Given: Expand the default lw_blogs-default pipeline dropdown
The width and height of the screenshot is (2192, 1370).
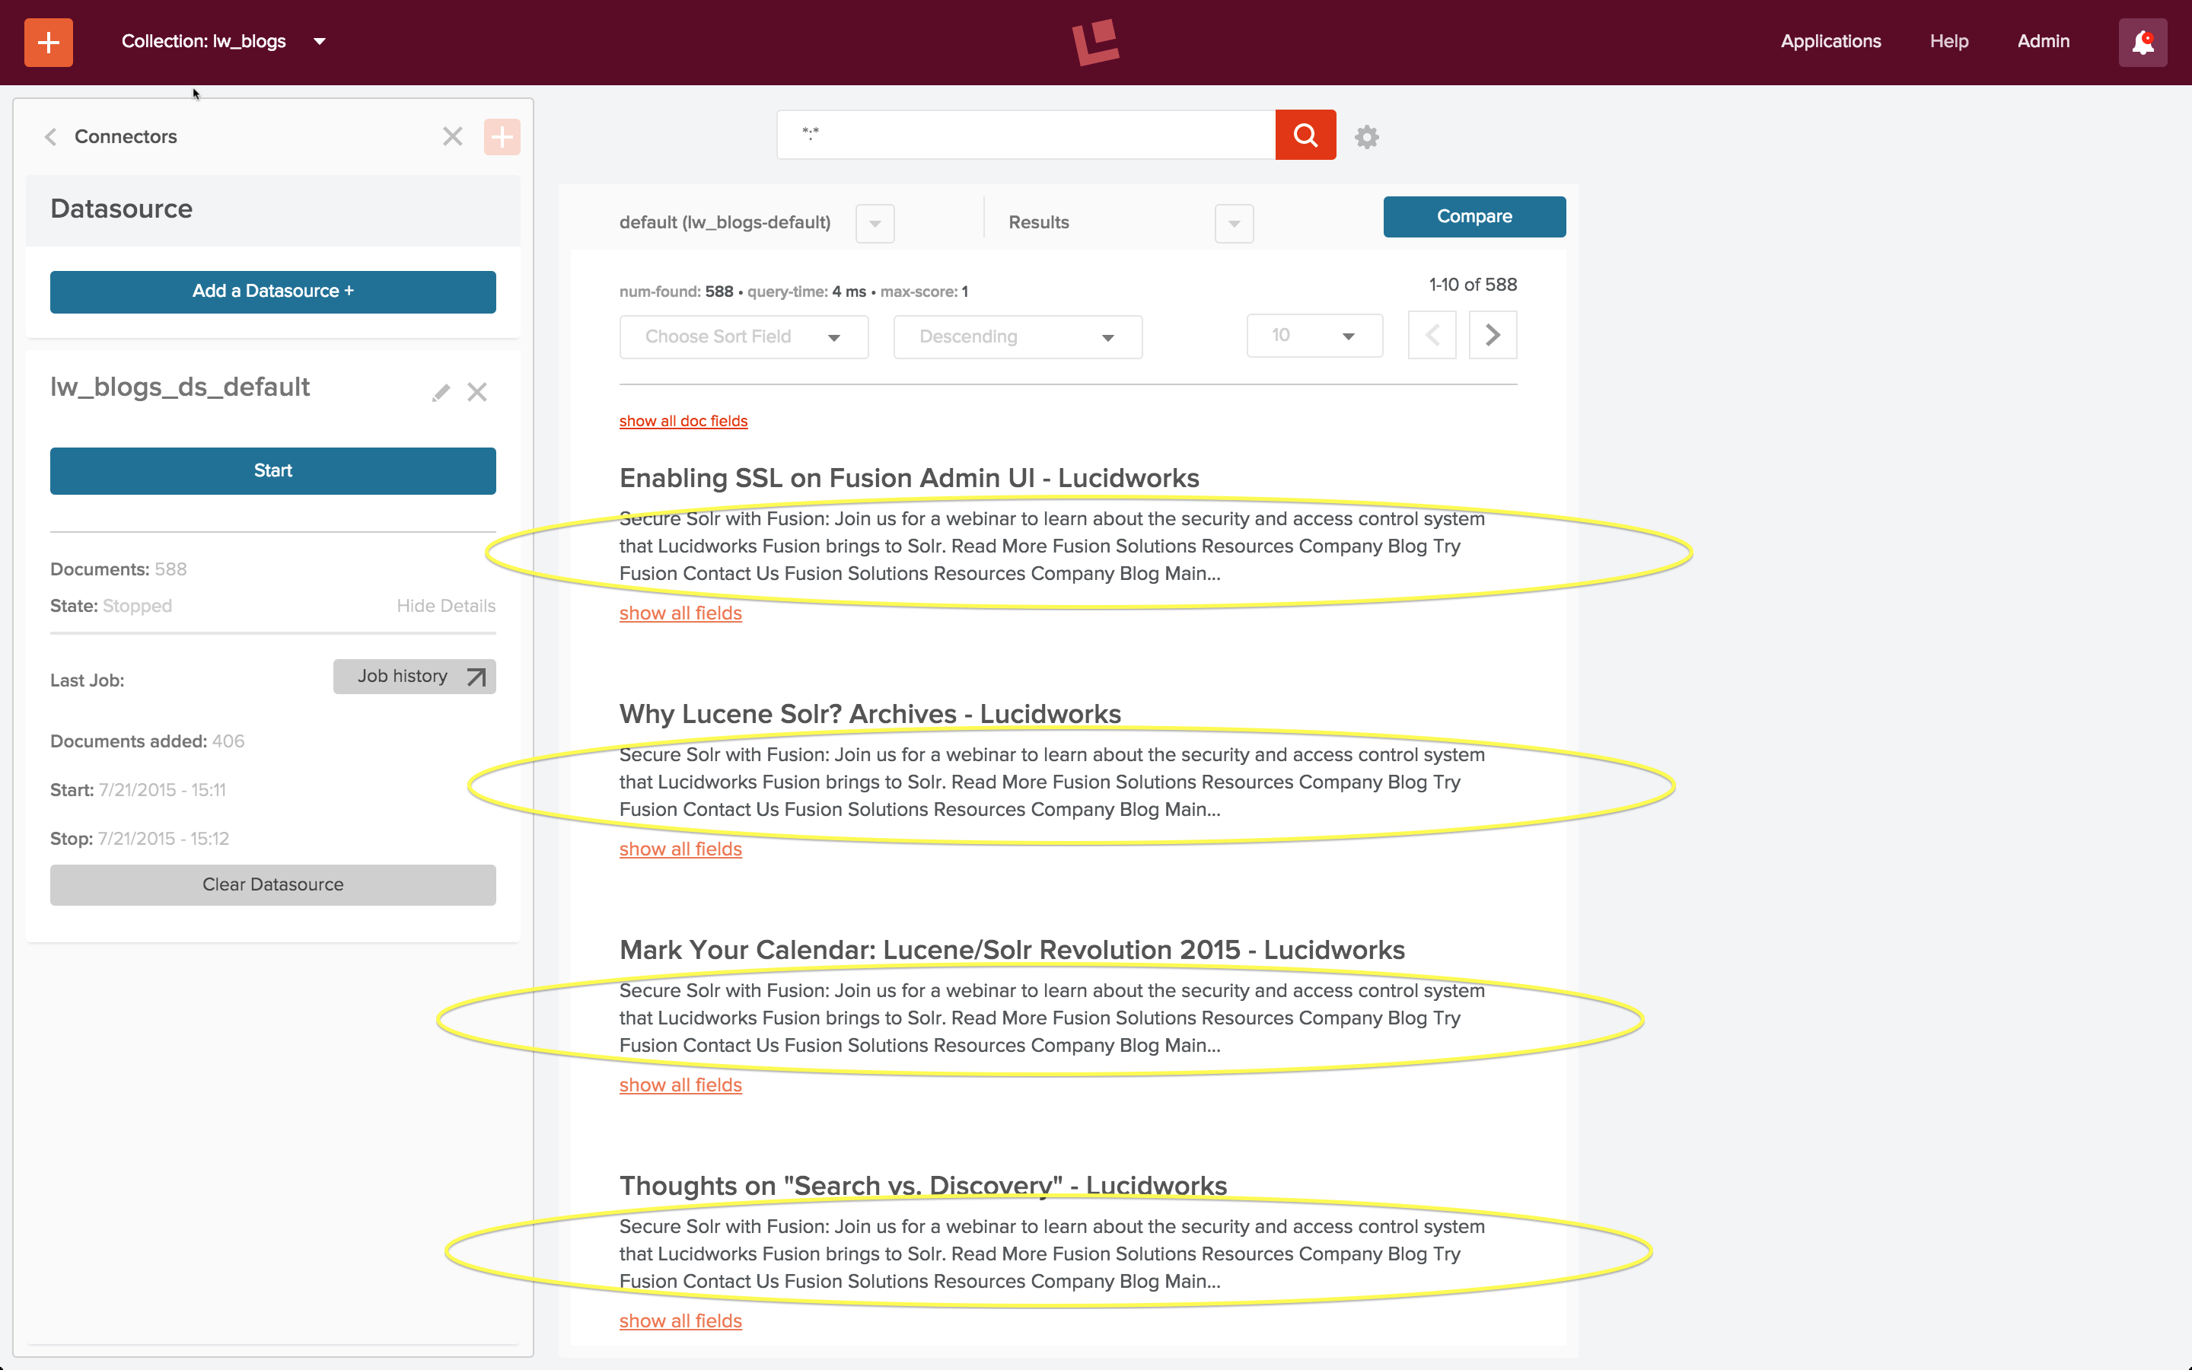Looking at the screenshot, I should tap(873, 221).
